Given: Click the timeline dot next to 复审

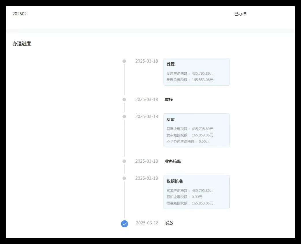Looking at the screenshot, I should pyautogui.click(x=124, y=117).
